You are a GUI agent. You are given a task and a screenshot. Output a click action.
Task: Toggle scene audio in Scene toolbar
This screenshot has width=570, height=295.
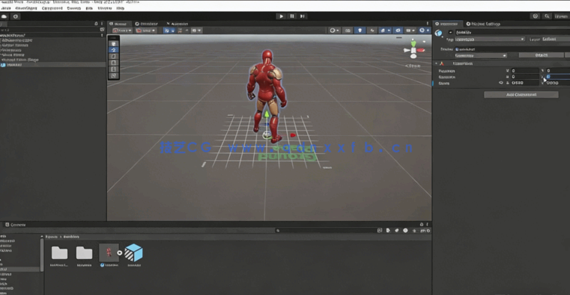point(372,31)
